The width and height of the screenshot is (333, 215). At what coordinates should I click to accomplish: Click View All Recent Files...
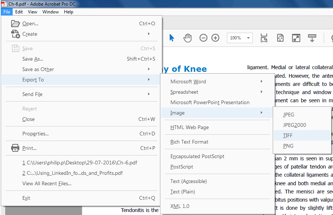click(x=81, y=183)
